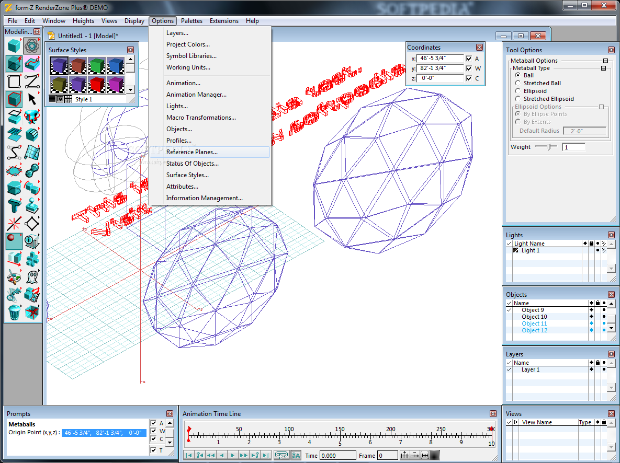This screenshot has width=620, height=463.
Task: Click the play forward button
Action: 232,456
